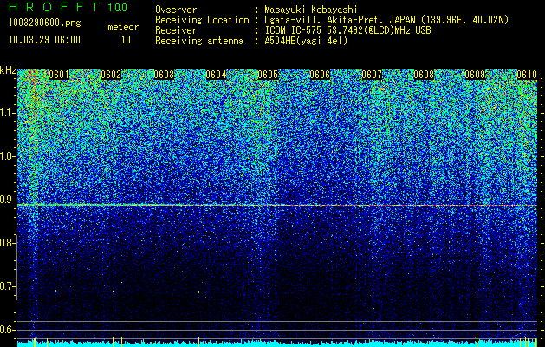This screenshot has width=545, height=347.
Task: Click the 0.6 frequency axis label
Action: (6, 330)
